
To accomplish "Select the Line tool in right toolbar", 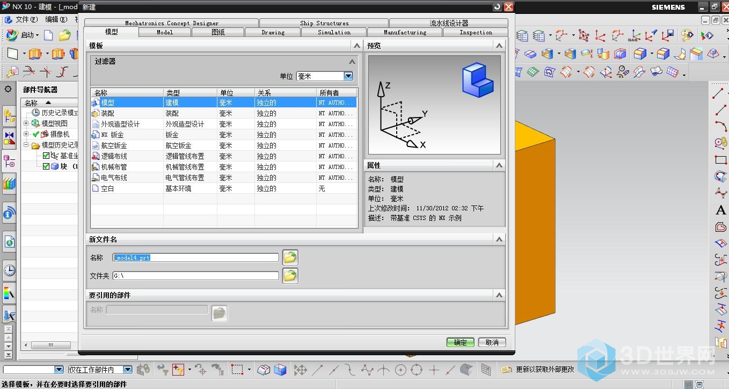I will click(x=719, y=93).
